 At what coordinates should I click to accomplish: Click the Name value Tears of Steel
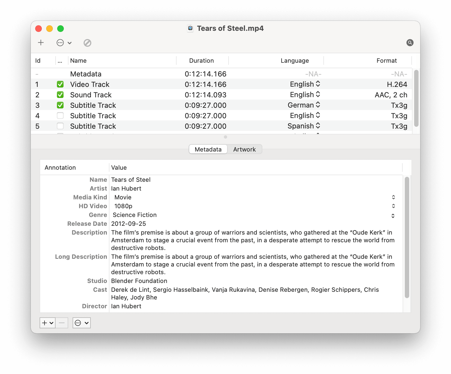tap(131, 180)
